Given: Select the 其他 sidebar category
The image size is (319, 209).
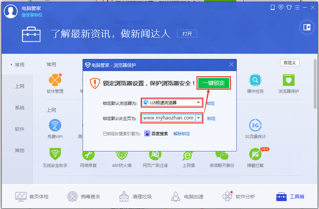Looking at the screenshot, I should (x=20, y=151).
